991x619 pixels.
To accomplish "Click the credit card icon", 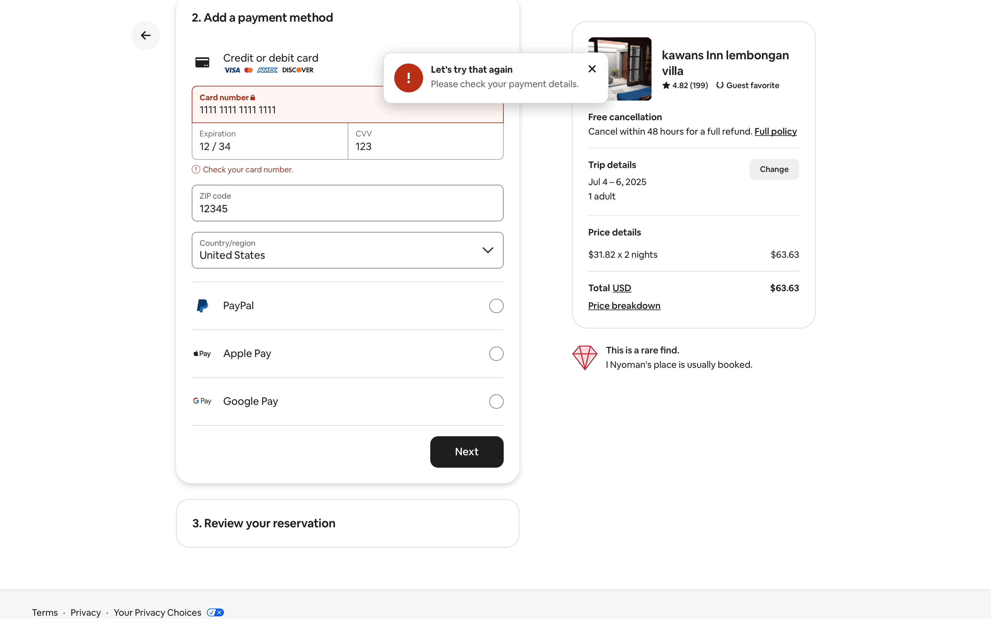I will (202, 63).
